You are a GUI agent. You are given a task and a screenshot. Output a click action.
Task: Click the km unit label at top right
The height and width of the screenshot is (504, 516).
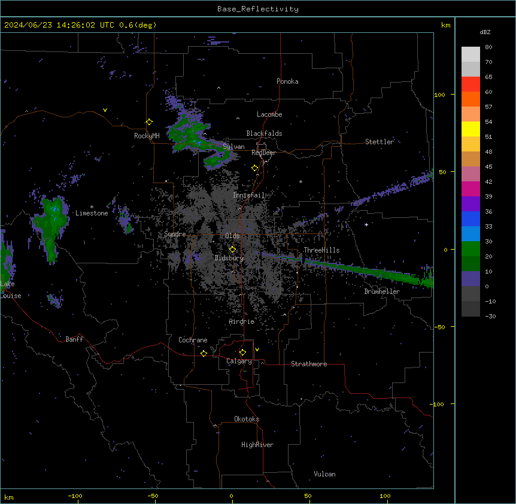pos(445,25)
